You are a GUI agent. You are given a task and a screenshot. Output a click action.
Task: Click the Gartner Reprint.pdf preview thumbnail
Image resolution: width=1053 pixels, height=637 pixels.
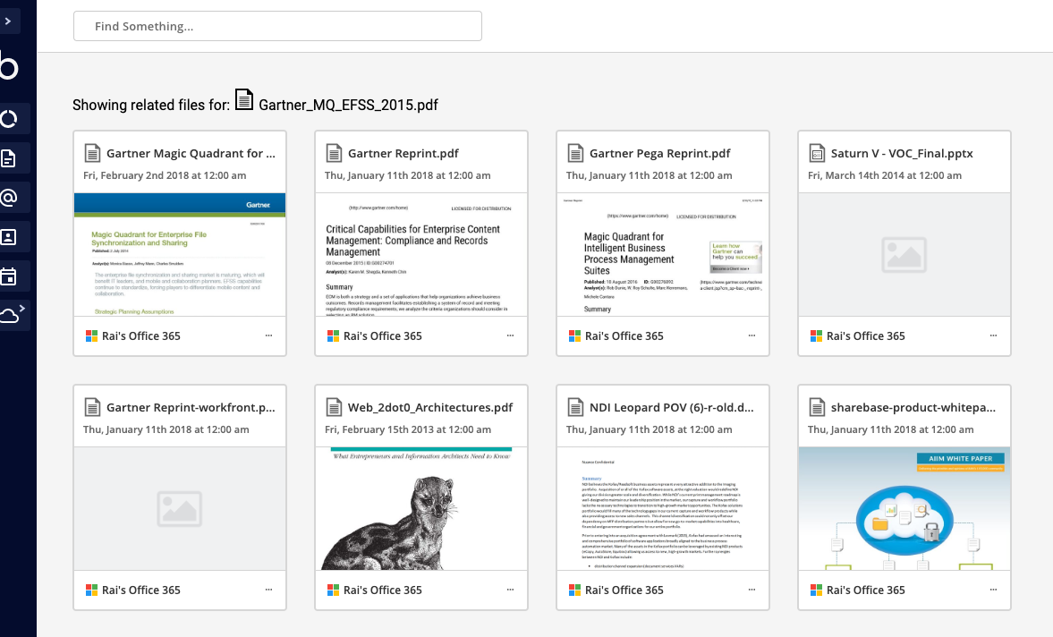tap(421, 254)
